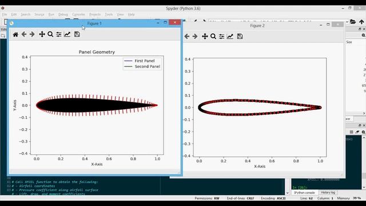366x206 pixels.
Task: Click the Panel Geometry plot title
Action: 97,52
